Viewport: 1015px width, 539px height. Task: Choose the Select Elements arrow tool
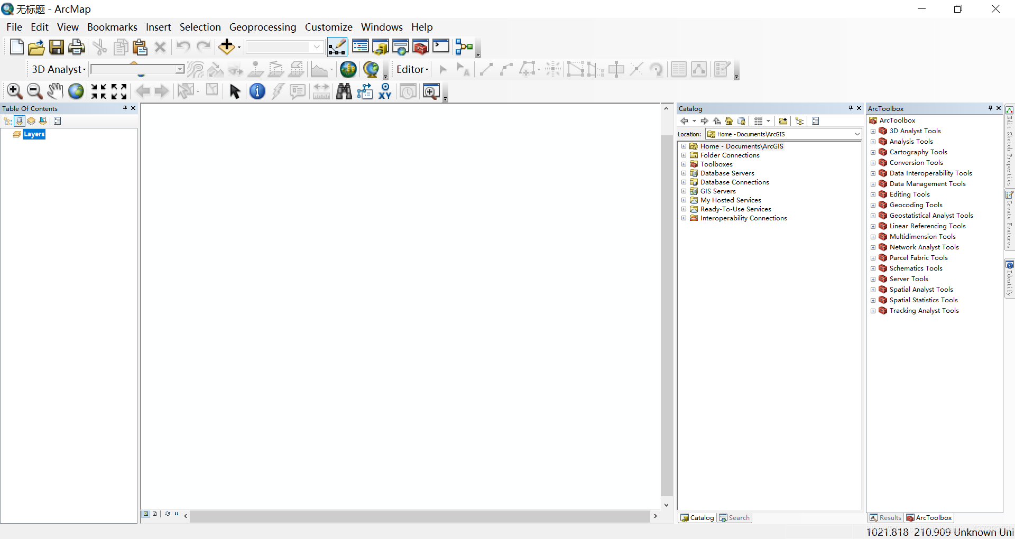pyautogui.click(x=235, y=91)
